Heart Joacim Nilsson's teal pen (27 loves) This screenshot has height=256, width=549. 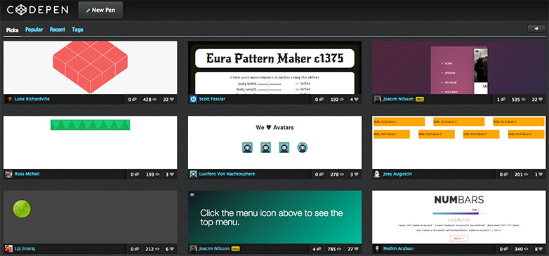click(353, 250)
